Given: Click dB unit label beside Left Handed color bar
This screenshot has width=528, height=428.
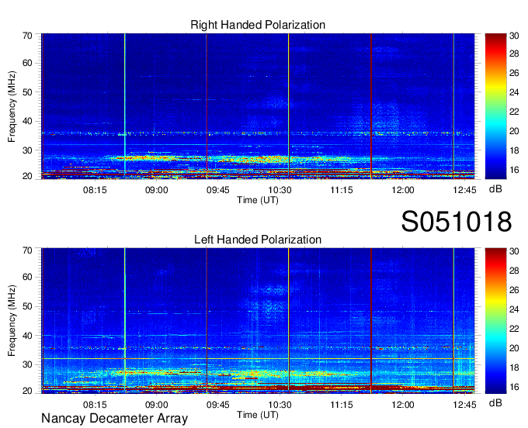Looking at the screenshot, I should coord(495,402).
